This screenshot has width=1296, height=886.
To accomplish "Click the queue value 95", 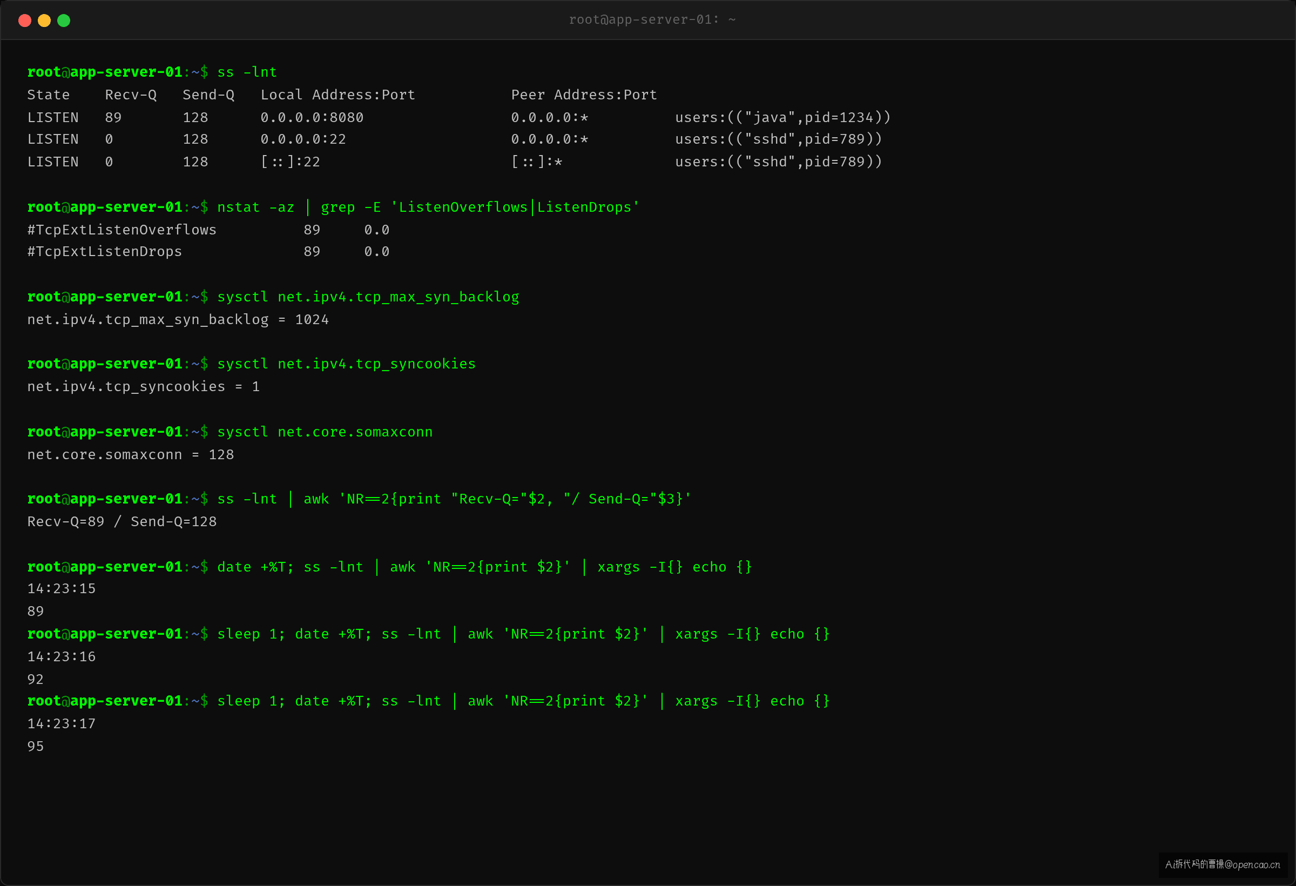I will 36,747.
